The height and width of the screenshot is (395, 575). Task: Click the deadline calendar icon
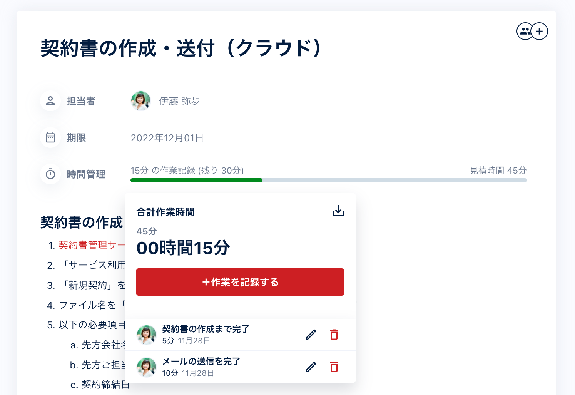pos(50,137)
